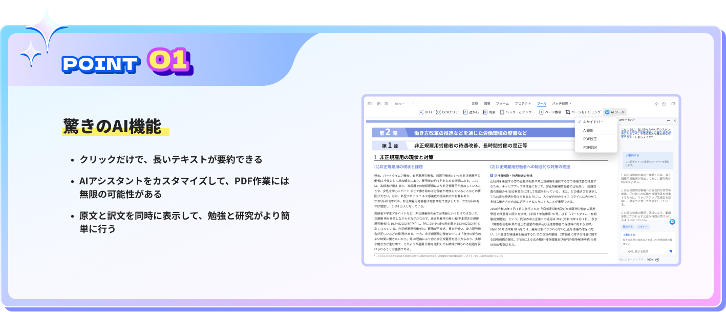This screenshot has width=726, height=312.
Task: Click the リライト button in sidebar
Action: 643,227
